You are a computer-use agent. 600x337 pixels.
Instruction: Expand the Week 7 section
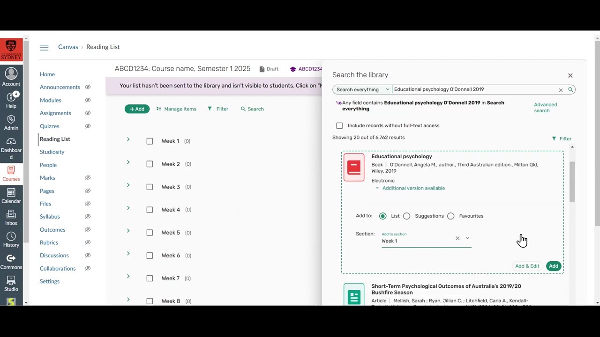pyautogui.click(x=128, y=277)
